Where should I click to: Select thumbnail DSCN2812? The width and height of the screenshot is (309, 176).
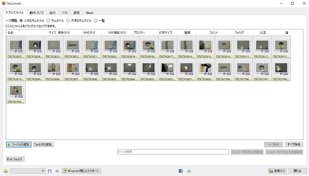pos(262,47)
